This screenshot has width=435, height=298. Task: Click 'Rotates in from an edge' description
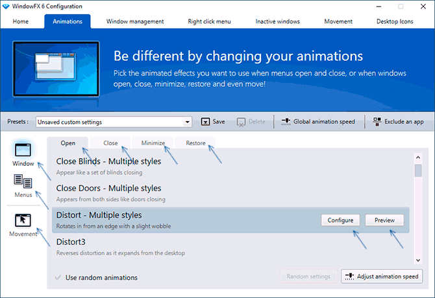tap(114, 226)
